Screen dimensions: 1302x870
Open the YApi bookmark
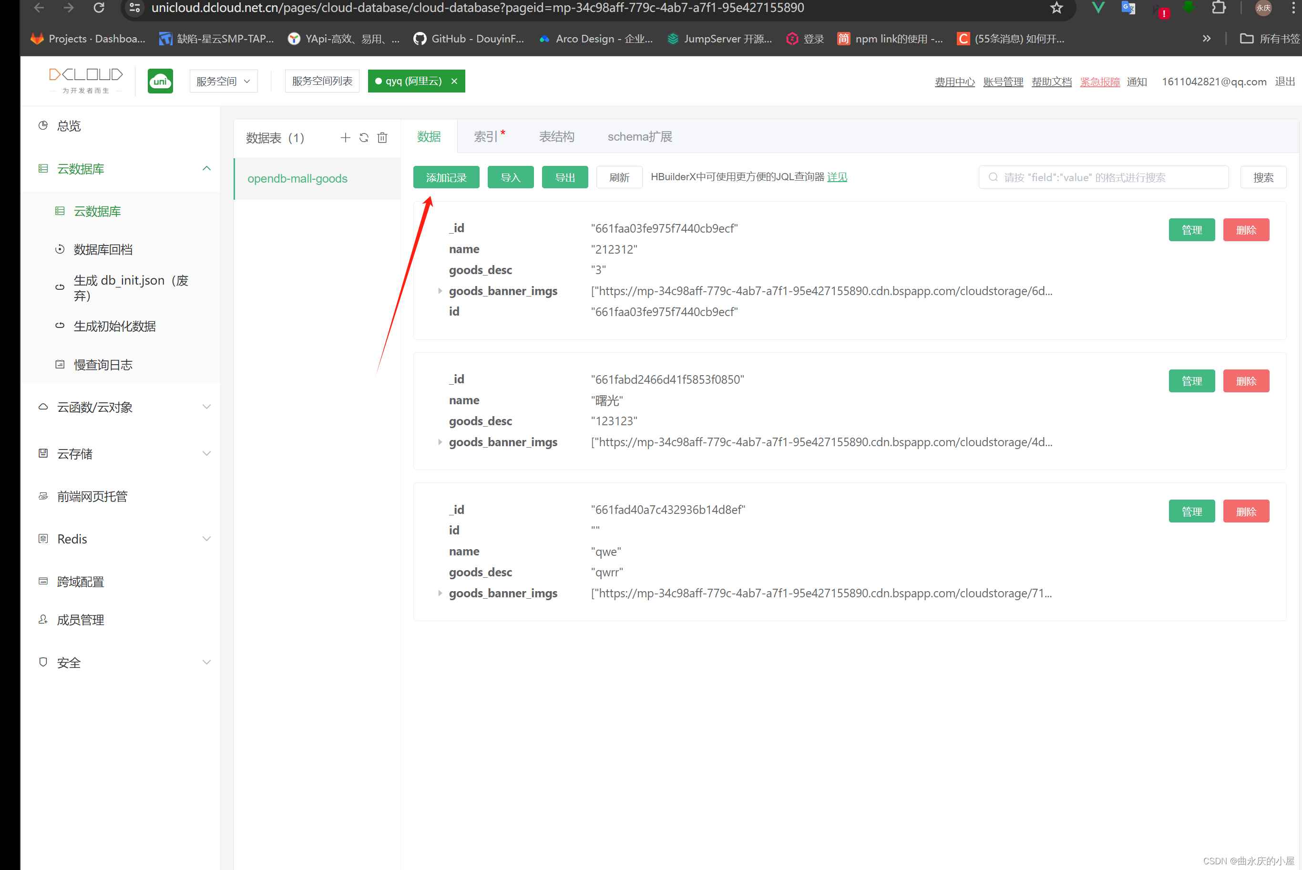344,39
